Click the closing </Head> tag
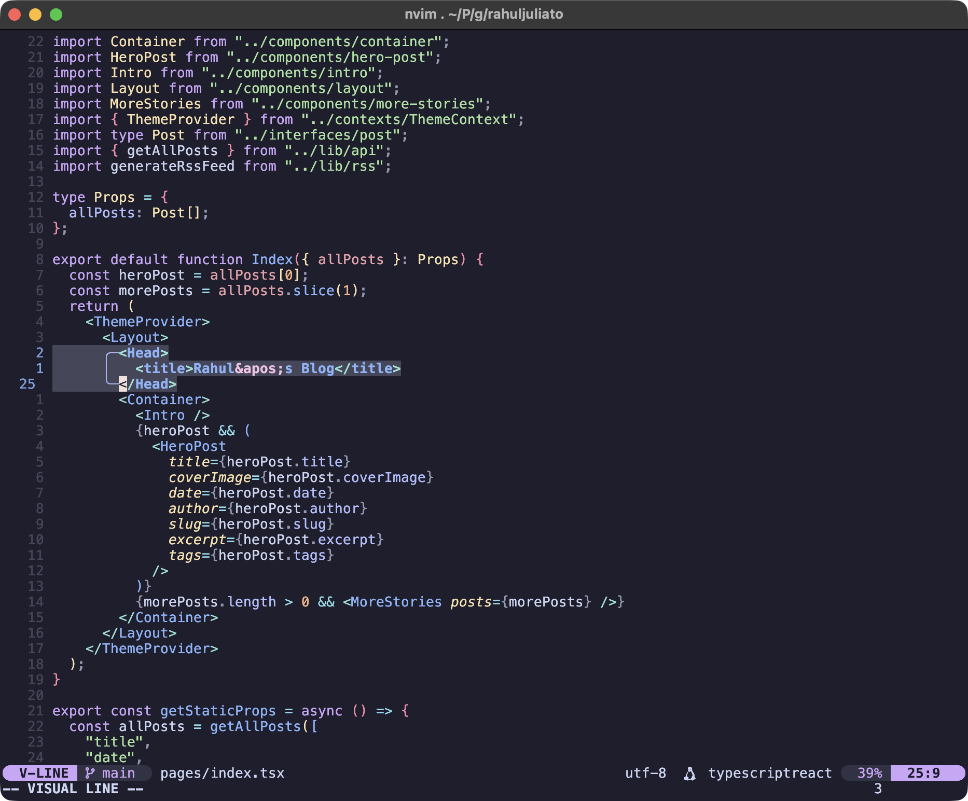This screenshot has height=801, width=968. point(147,384)
